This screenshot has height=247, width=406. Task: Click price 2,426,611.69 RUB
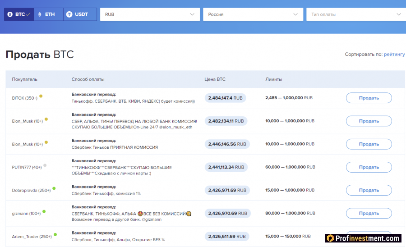tap(227, 236)
